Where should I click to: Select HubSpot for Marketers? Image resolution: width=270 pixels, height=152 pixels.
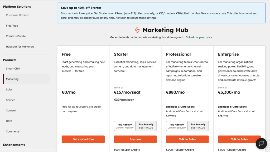(x=20, y=46)
